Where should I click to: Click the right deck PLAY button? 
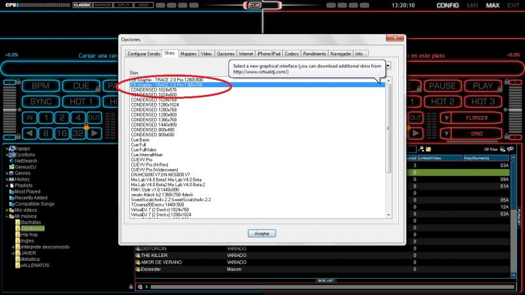pyautogui.click(x=483, y=86)
